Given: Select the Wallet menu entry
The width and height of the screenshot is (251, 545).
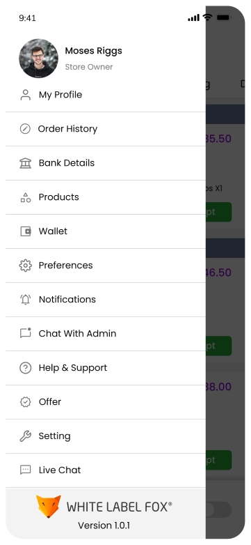Looking at the screenshot, I should tap(106, 231).
